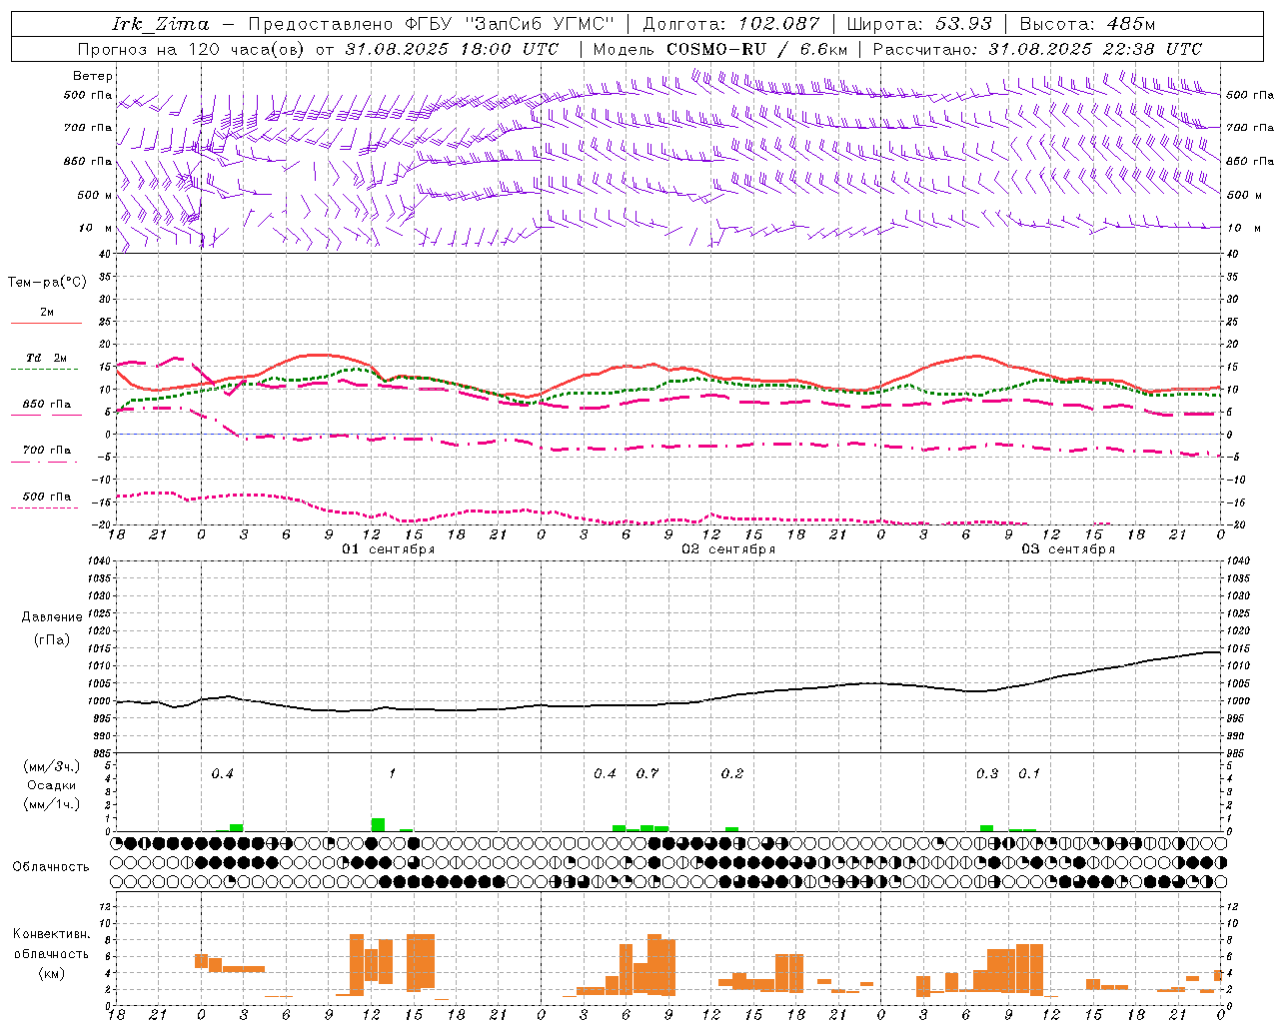Click the precipitation amount 0.2
Viewport: 1279px width, 1023px height.
point(732,773)
